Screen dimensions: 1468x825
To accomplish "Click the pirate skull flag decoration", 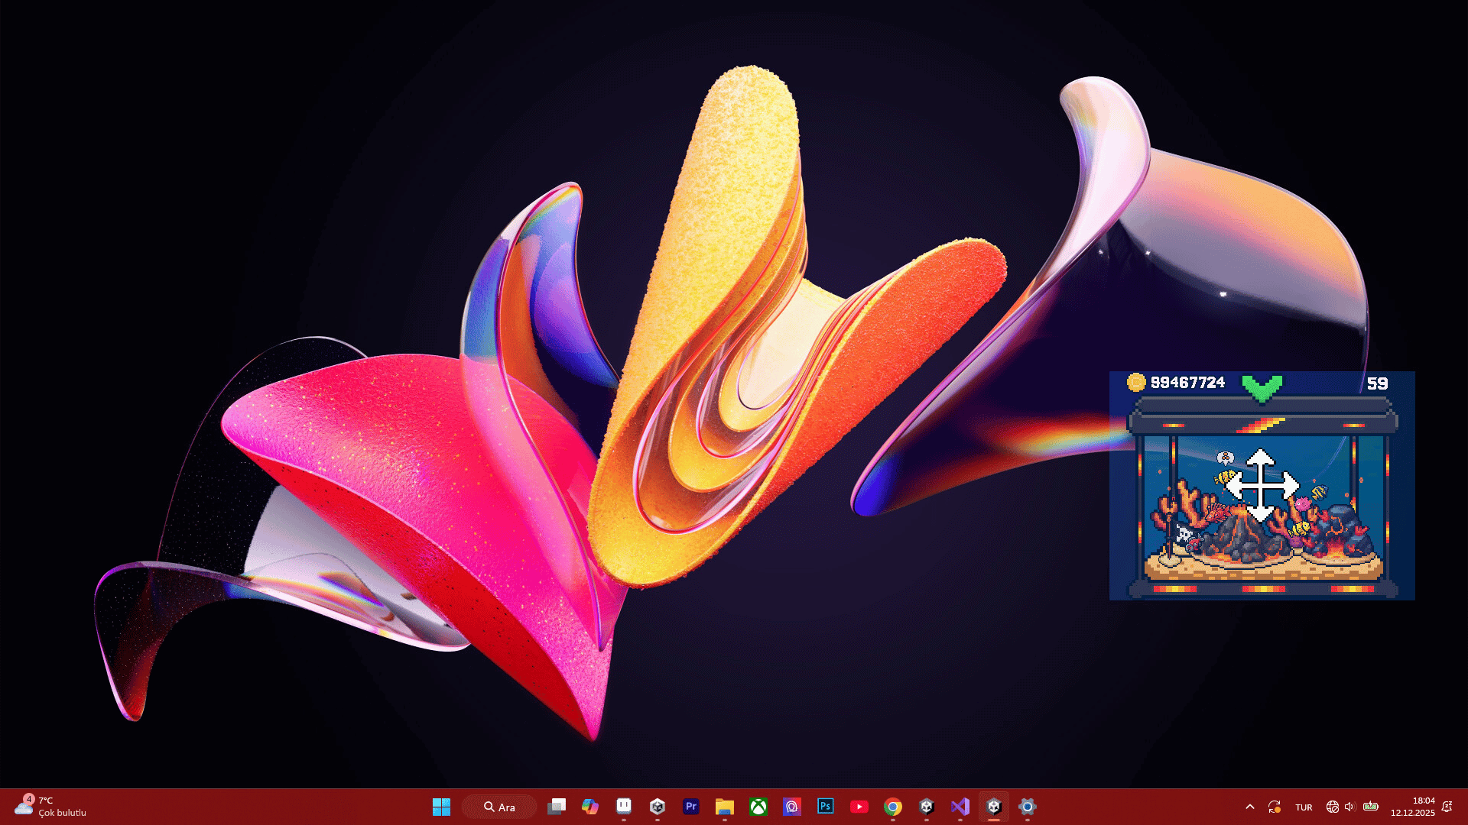I will click(x=1184, y=534).
